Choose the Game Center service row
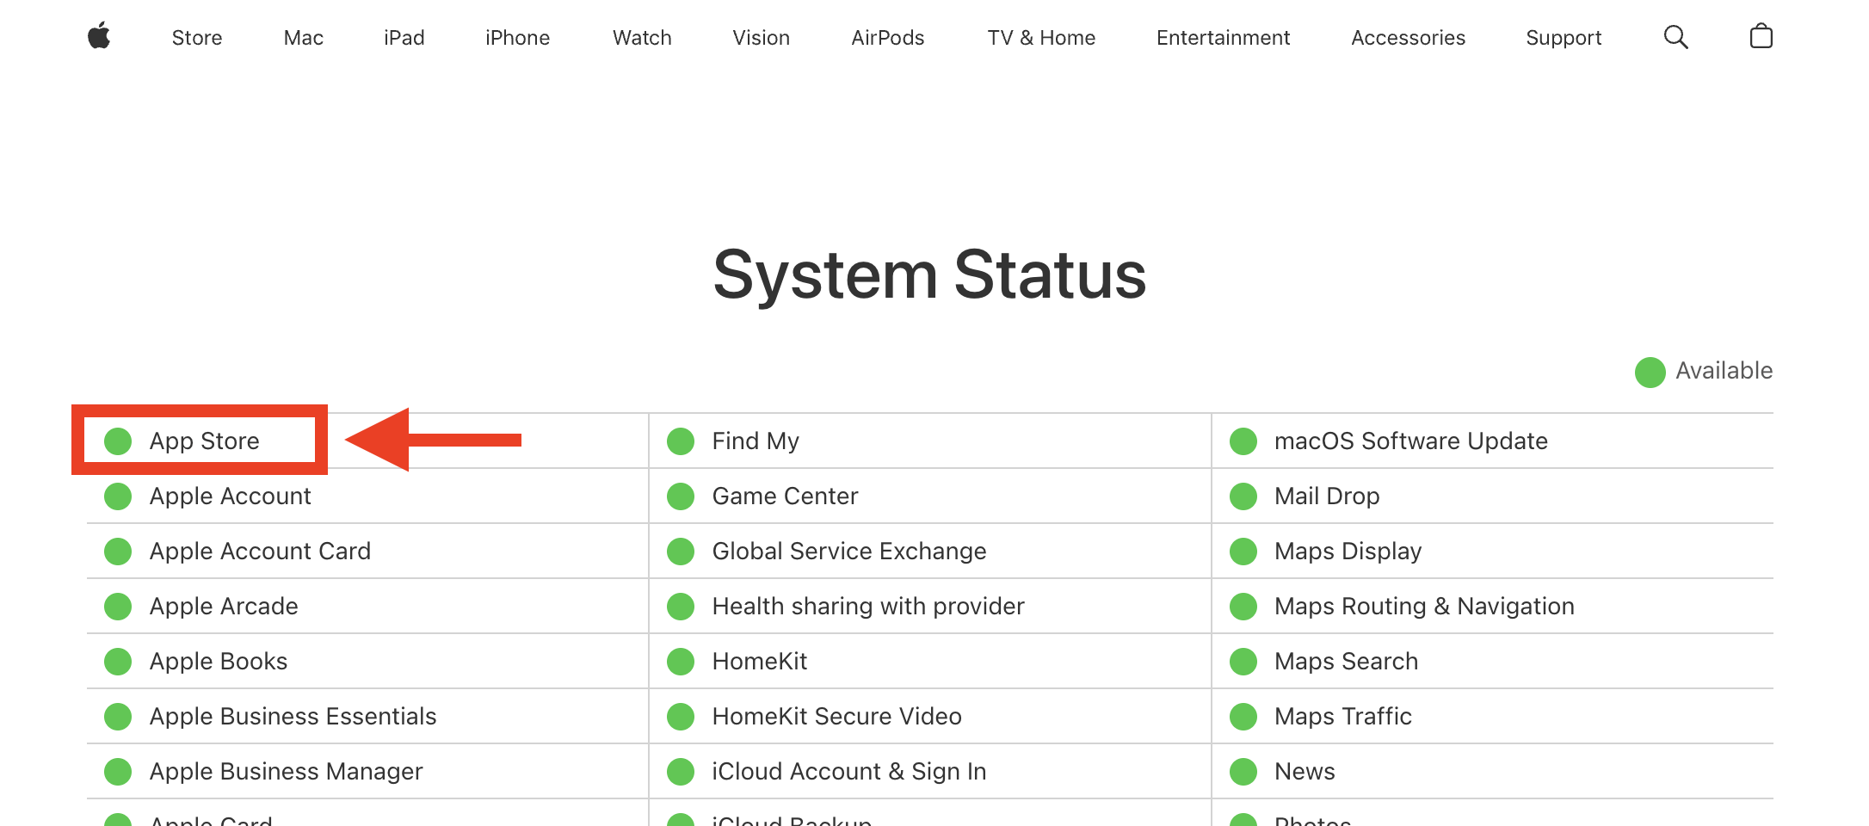The height and width of the screenshot is (826, 1869). click(785, 496)
